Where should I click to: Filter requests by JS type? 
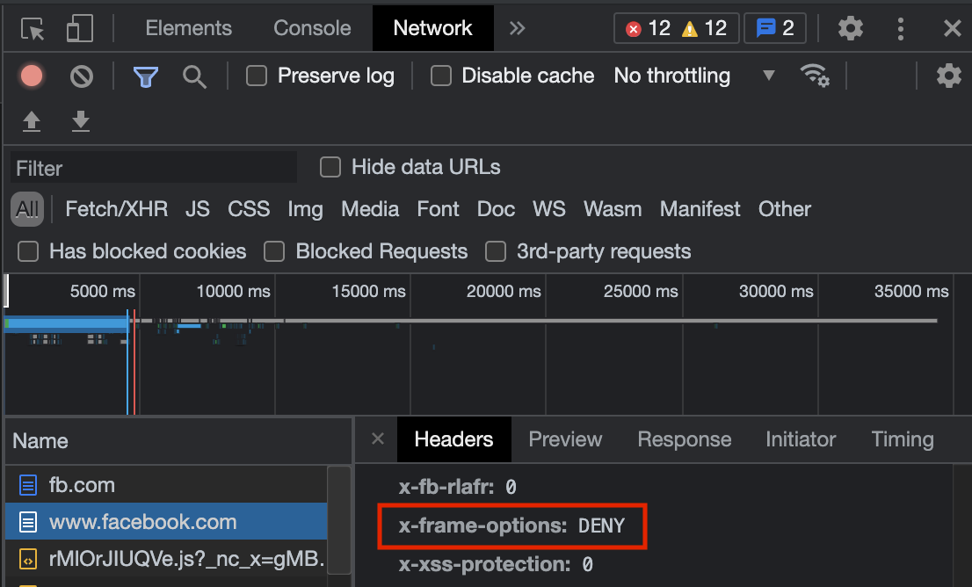pos(197,209)
